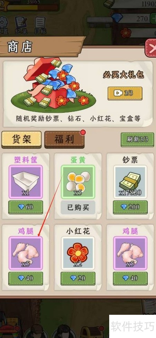Tap the 塑料筐 plastic basket item
The image size is (156, 338).
(x=26, y=182)
